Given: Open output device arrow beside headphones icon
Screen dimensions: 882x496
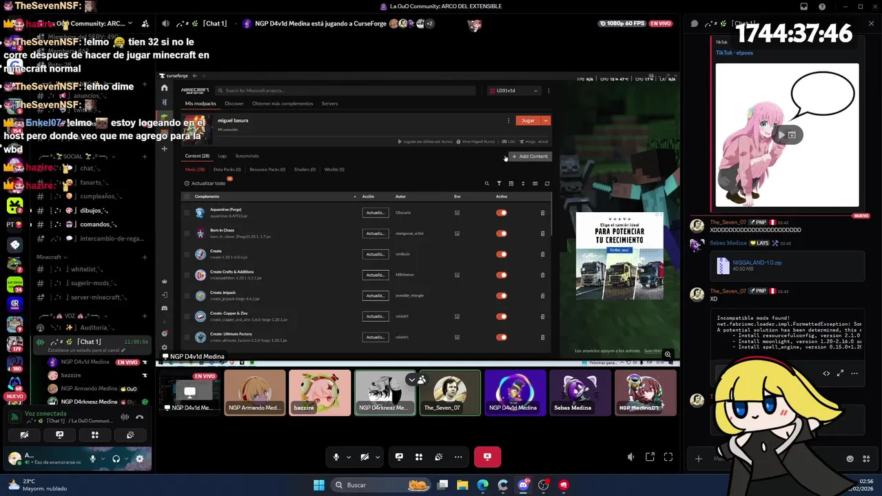Looking at the screenshot, I should point(127,459).
